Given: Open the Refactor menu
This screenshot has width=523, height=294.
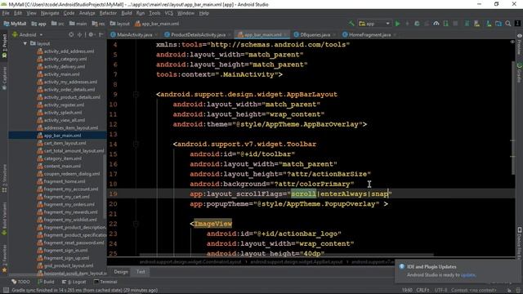Looking at the screenshot, I should pyautogui.click(x=108, y=13).
